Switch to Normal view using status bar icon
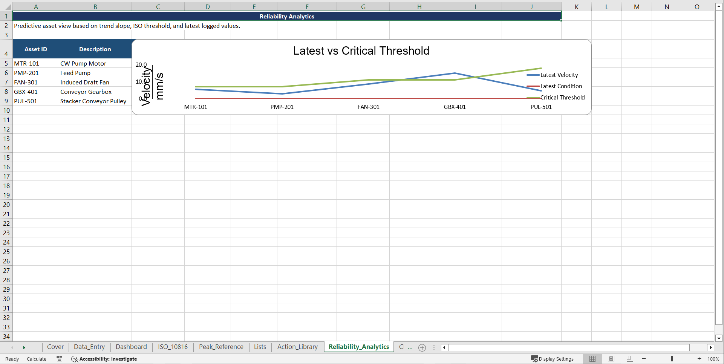The width and height of the screenshot is (724, 364). 592,359
